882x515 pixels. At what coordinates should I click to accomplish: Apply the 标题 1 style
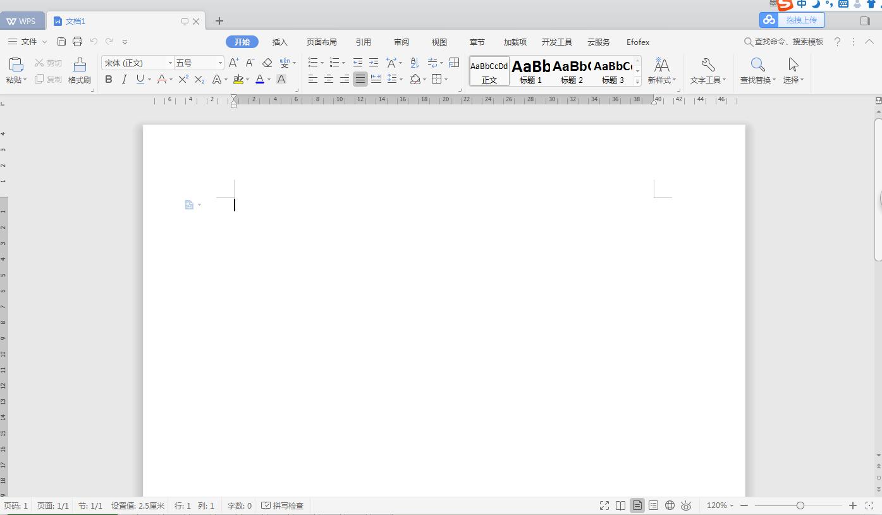tap(530, 70)
